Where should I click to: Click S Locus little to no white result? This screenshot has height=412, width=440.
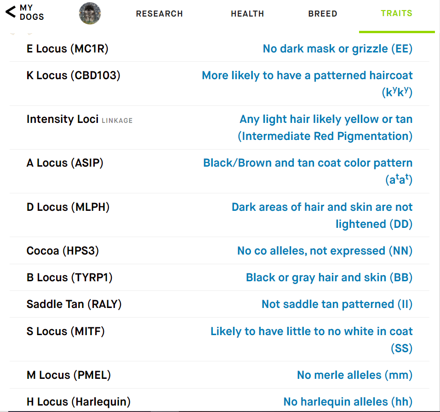click(311, 339)
